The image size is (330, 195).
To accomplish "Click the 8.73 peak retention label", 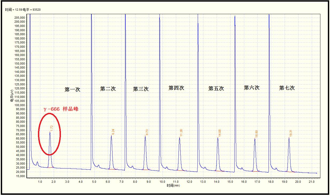I will point(147,132).
